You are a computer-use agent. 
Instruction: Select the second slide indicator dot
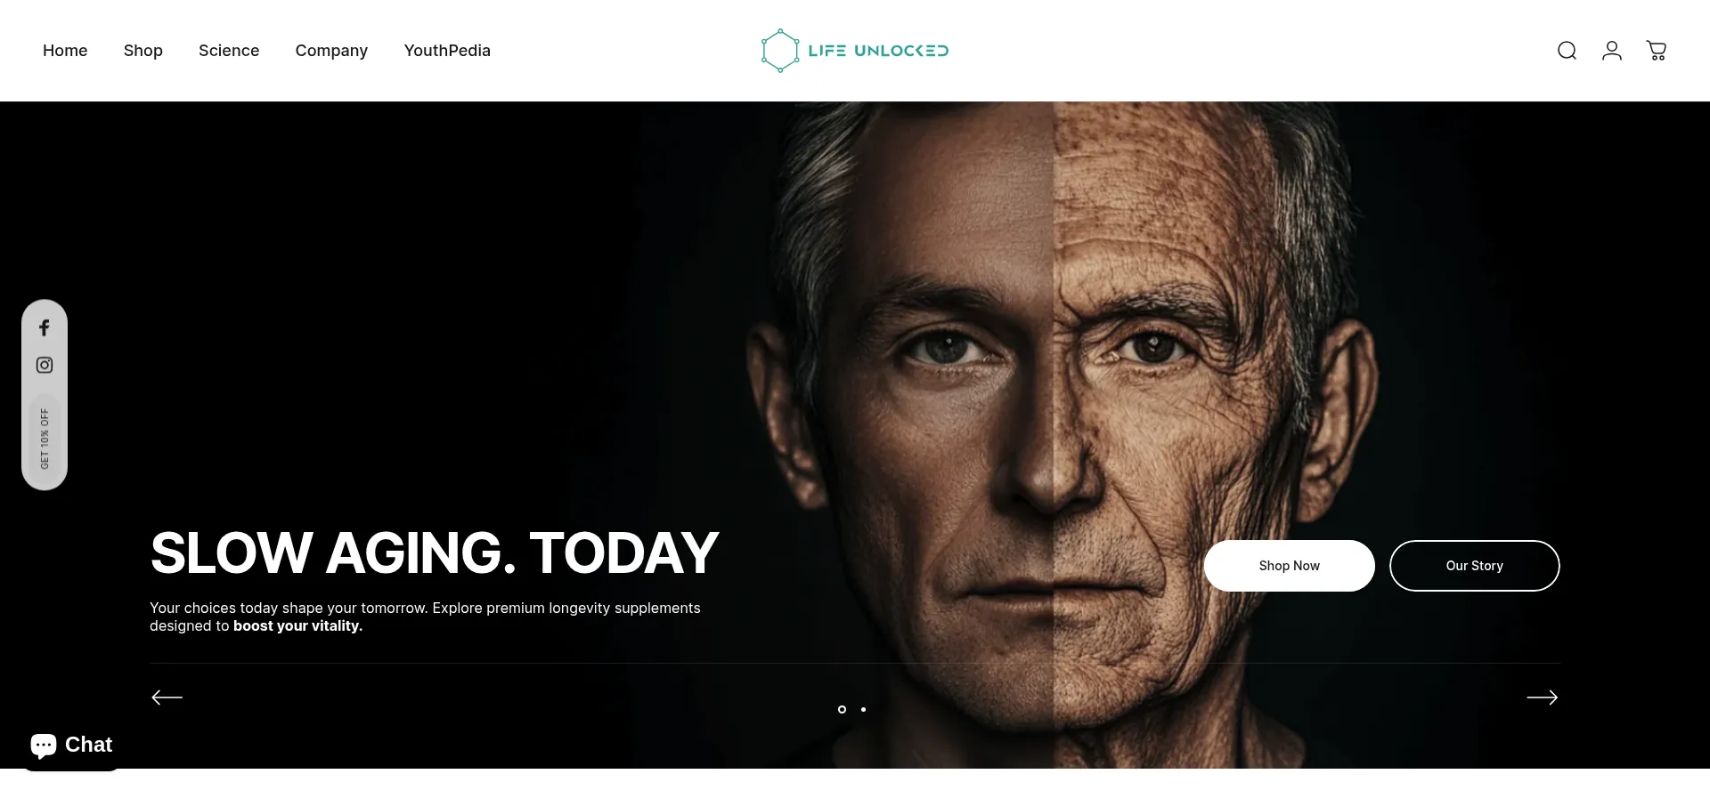[x=863, y=709]
